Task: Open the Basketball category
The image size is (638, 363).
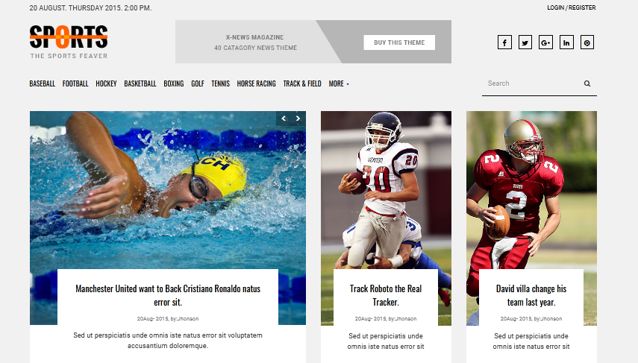Action: [140, 83]
